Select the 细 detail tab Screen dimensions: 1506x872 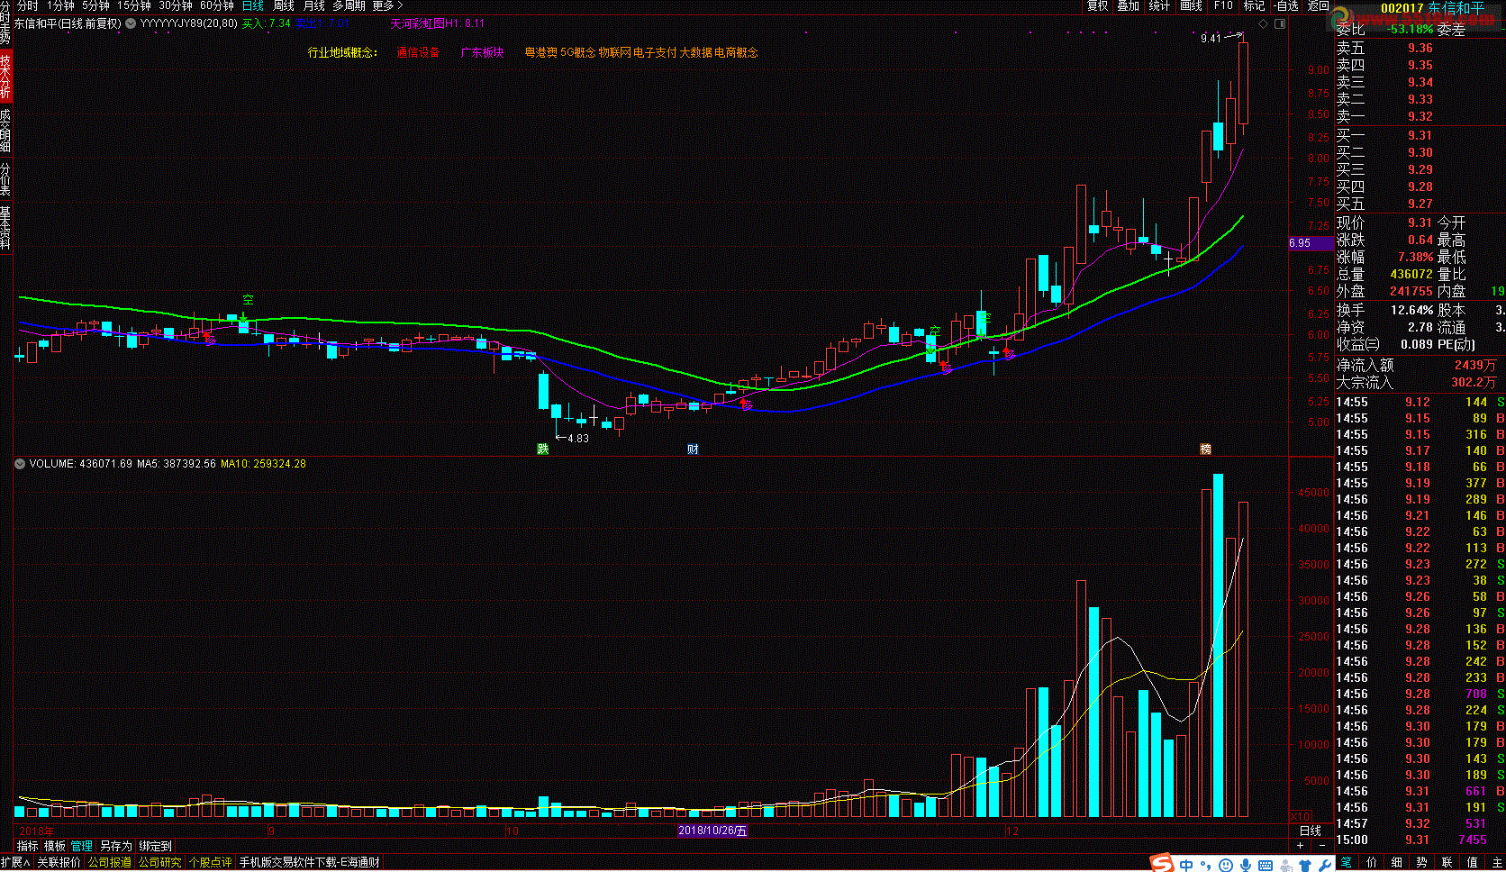(x=1397, y=863)
